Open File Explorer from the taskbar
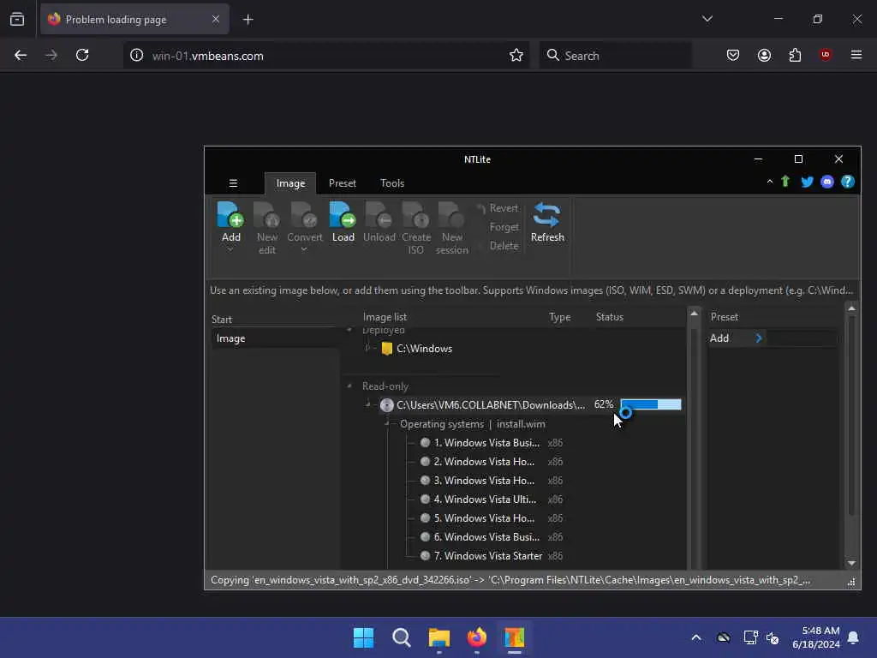This screenshot has height=658, width=877. [439, 637]
